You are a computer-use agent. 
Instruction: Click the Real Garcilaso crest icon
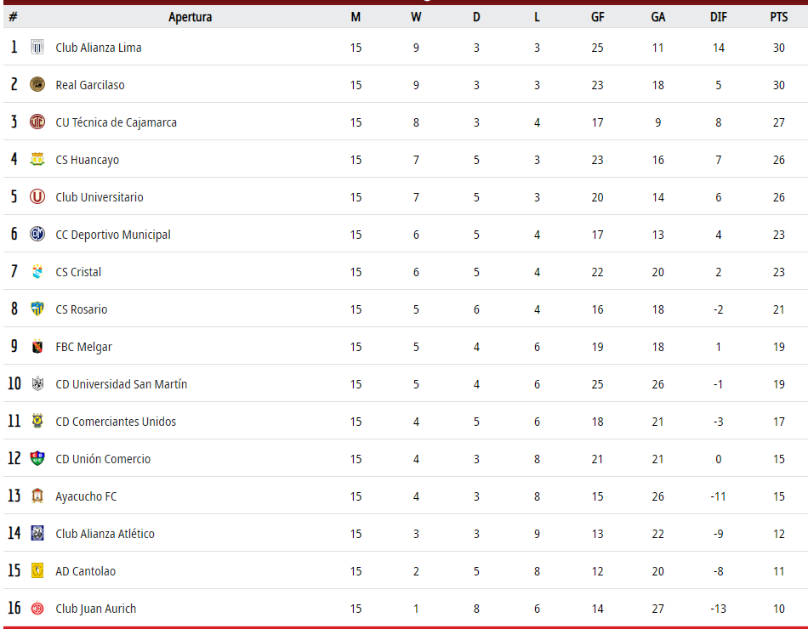pos(37,84)
